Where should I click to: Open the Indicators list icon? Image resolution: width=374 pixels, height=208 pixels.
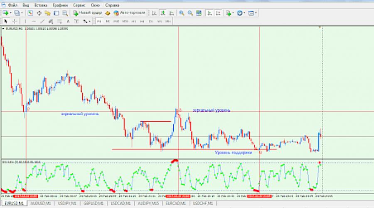229,13
